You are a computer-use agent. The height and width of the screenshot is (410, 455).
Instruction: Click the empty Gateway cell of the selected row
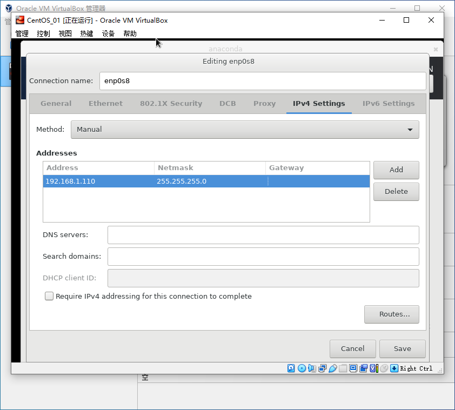[x=318, y=182]
